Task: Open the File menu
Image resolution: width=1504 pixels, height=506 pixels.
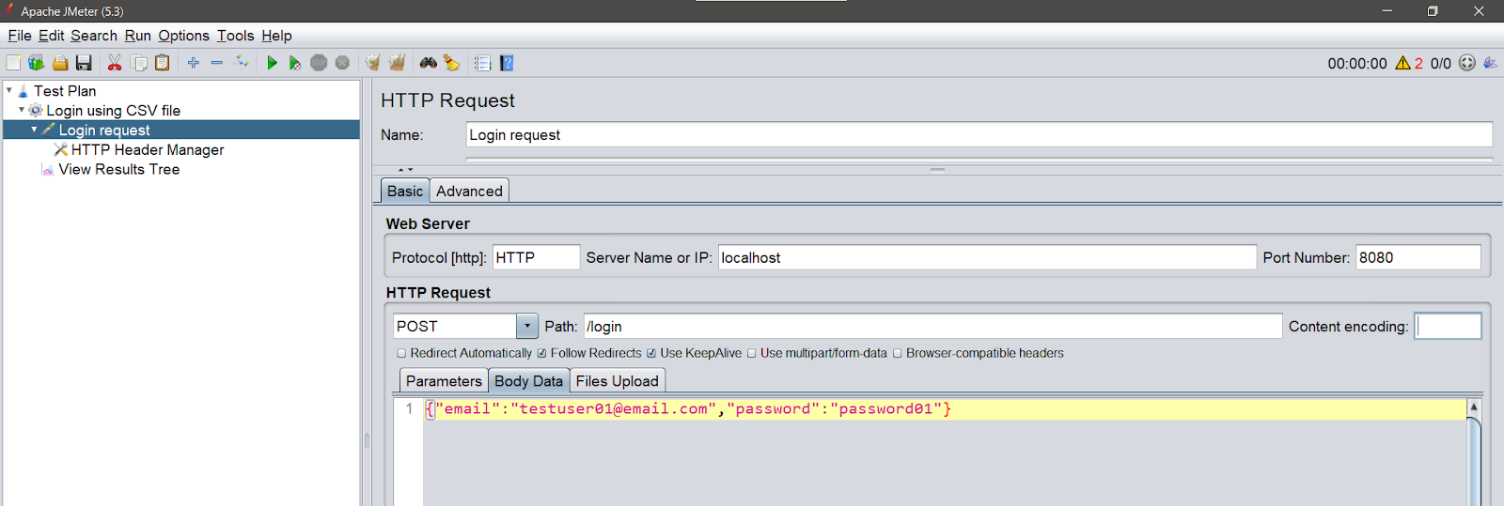Action: (x=20, y=35)
